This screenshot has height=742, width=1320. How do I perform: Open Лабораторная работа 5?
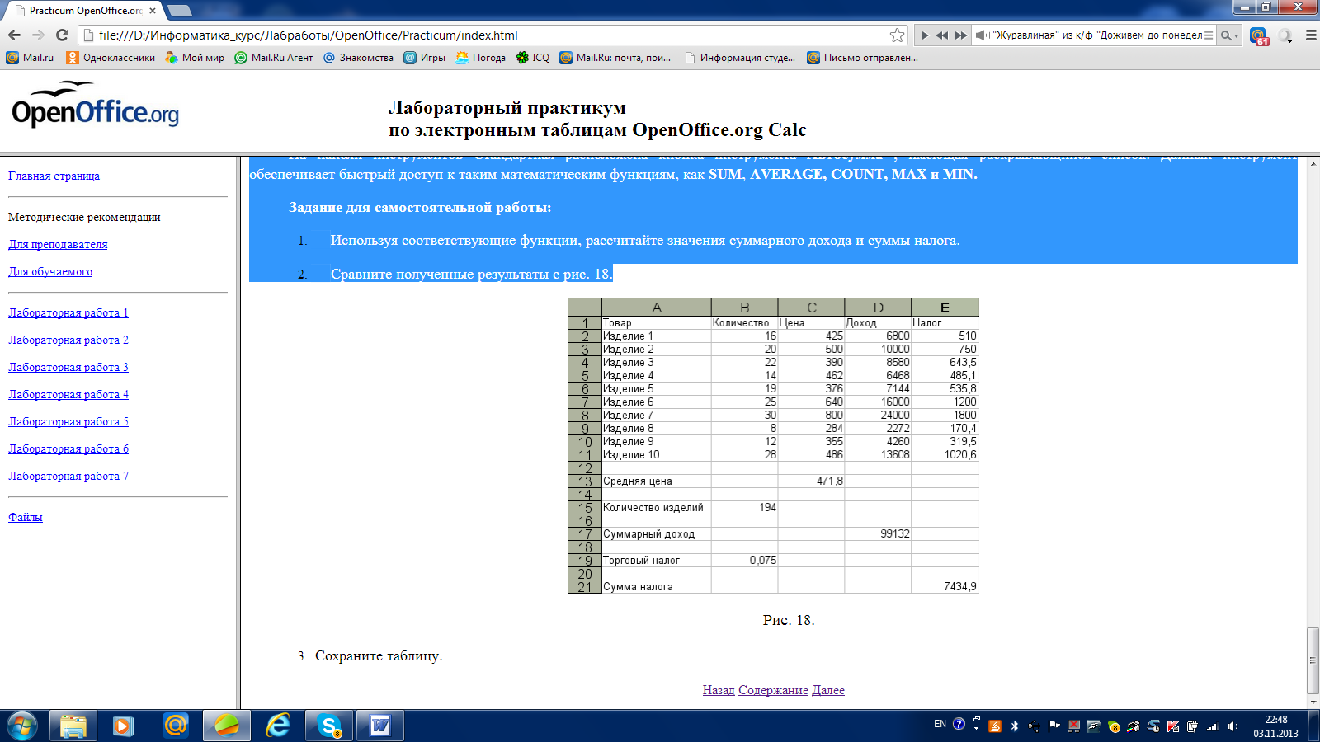coord(68,421)
